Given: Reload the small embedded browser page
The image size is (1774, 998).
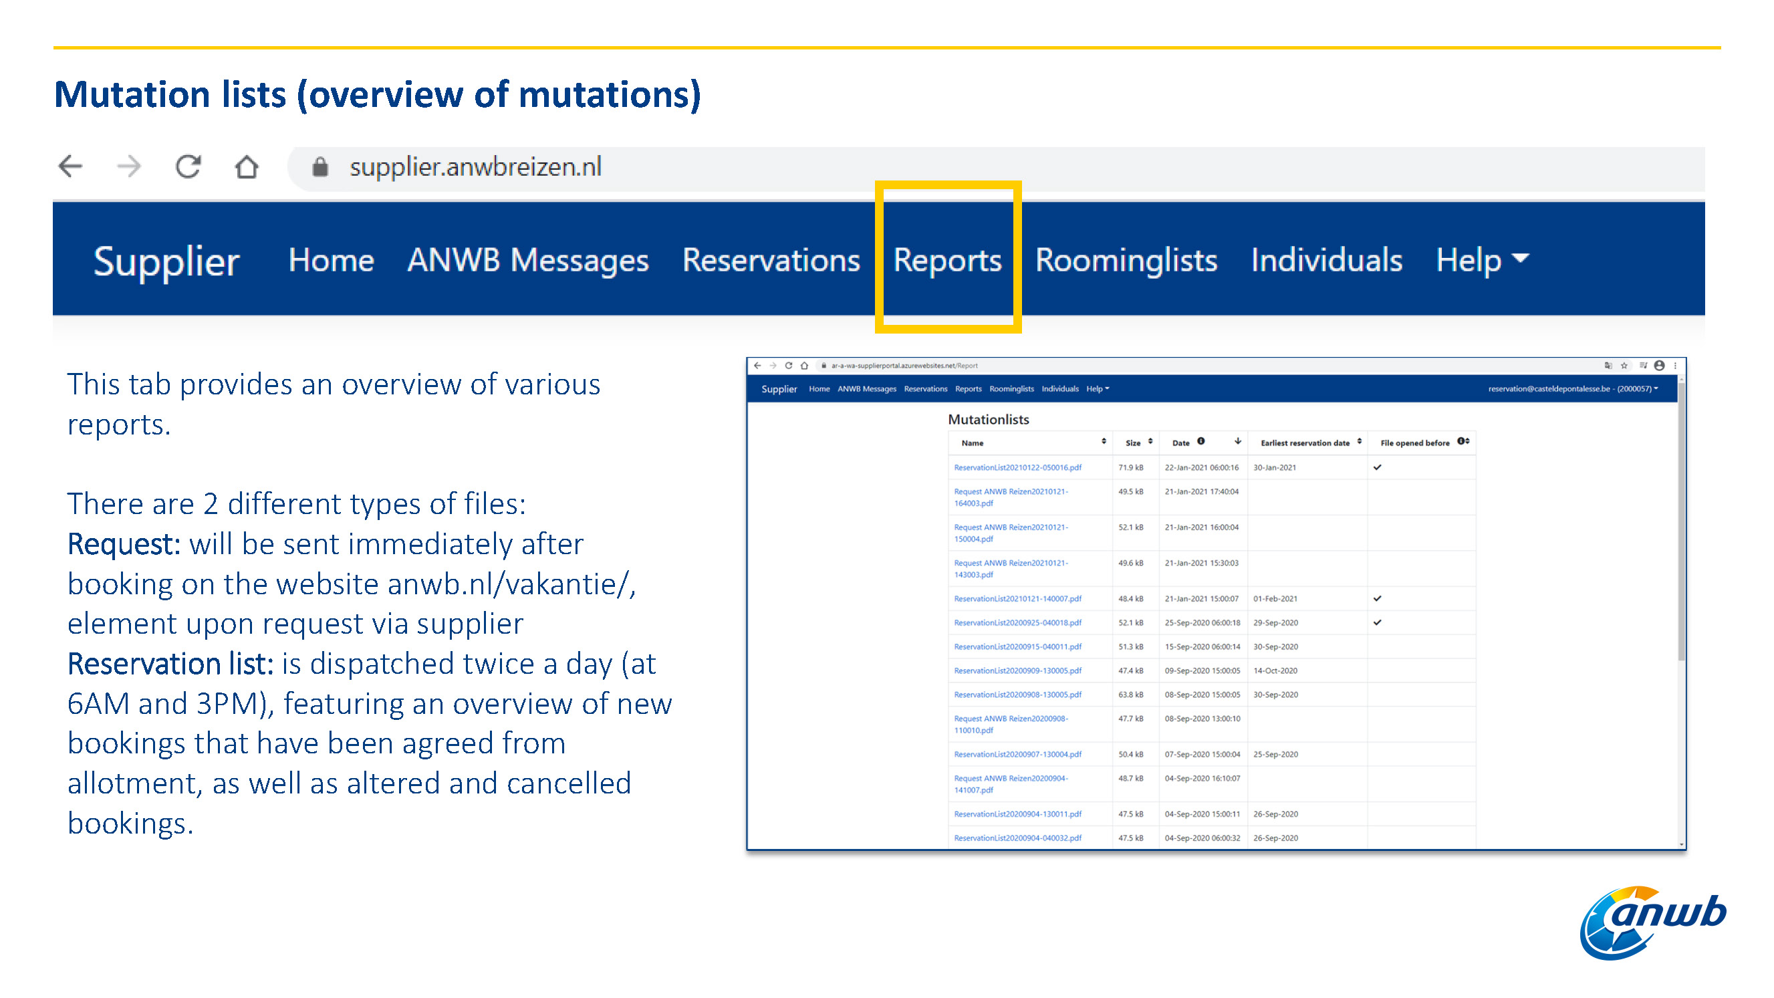Looking at the screenshot, I should click(x=789, y=366).
